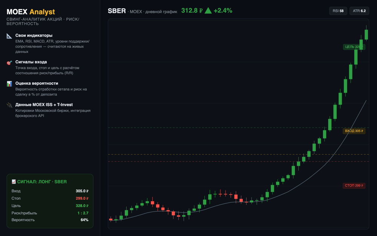377x236 pixels.
Task: Select the СТОП 299 ₽ stop label
Action: pyautogui.click(x=354, y=185)
